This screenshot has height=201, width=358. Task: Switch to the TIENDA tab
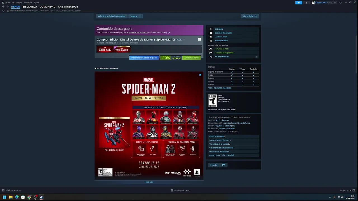[x=15, y=7]
